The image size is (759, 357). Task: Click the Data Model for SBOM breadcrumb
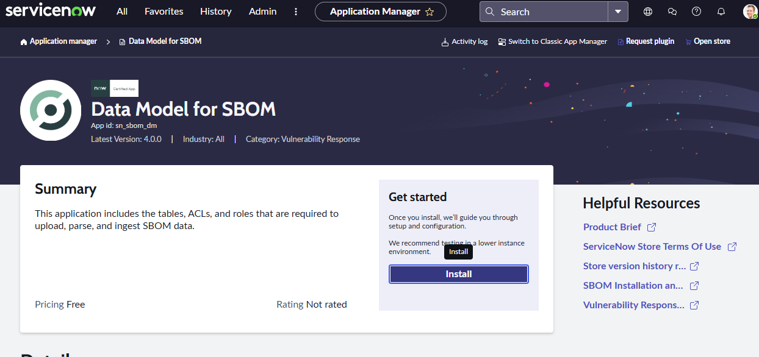tap(165, 41)
